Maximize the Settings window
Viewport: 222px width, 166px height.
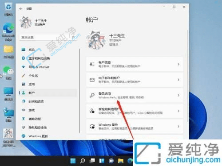174,7
